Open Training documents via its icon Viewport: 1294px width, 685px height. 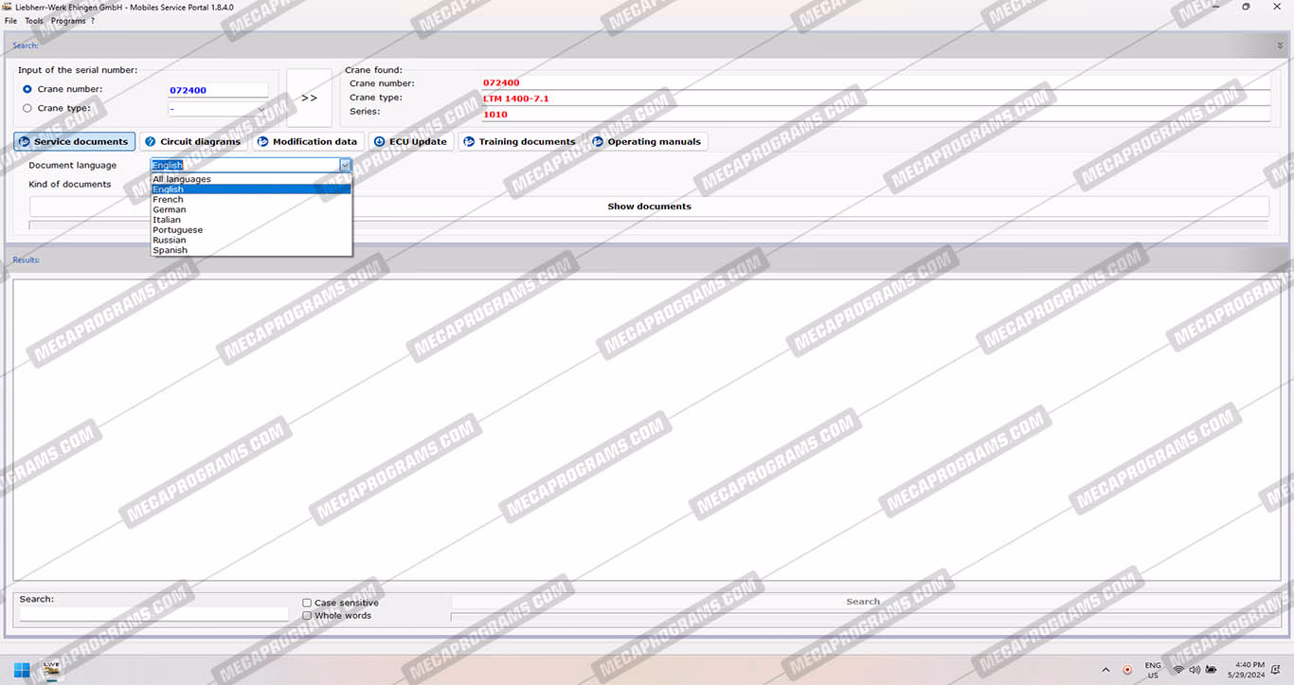point(469,142)
